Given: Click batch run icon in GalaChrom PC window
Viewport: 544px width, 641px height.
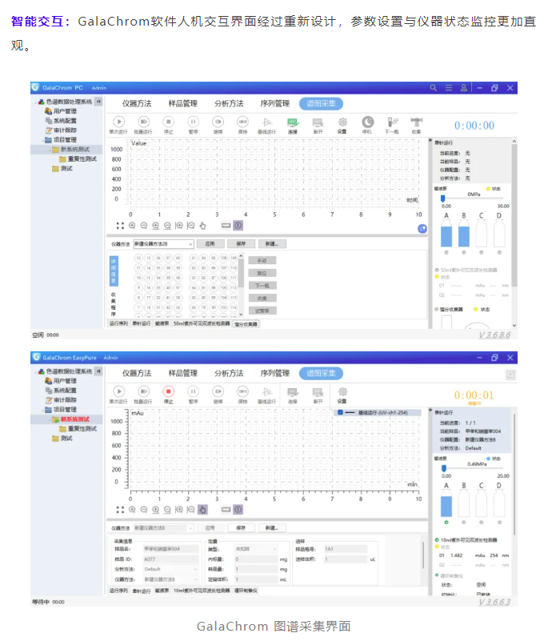Looking at the screenshot, I should (143, 122).
